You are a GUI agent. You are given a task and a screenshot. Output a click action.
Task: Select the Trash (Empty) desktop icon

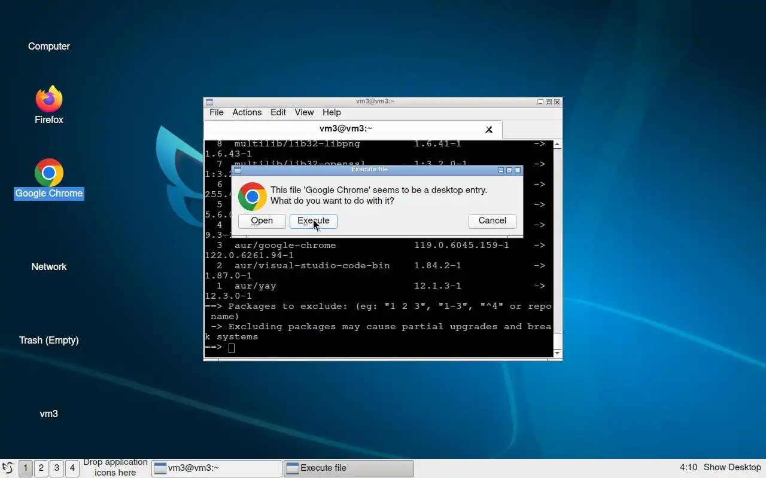[x=49, y=340]
